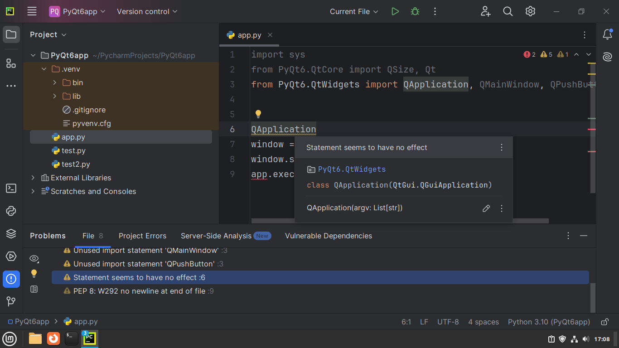Screen dimensions: 619x348
Task: Collapse the .venv folder
Action: pyautogui.click(x=44, y=69)
